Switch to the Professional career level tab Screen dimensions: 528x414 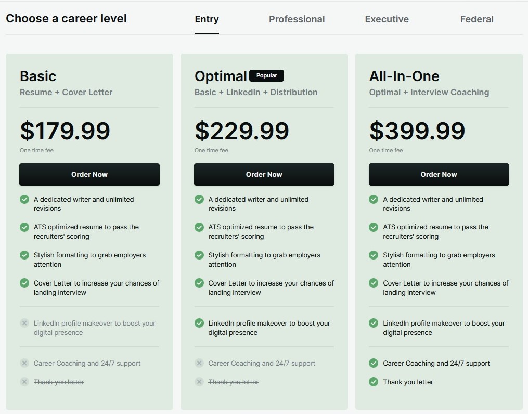pyautogui.click(x=297, y=19)
